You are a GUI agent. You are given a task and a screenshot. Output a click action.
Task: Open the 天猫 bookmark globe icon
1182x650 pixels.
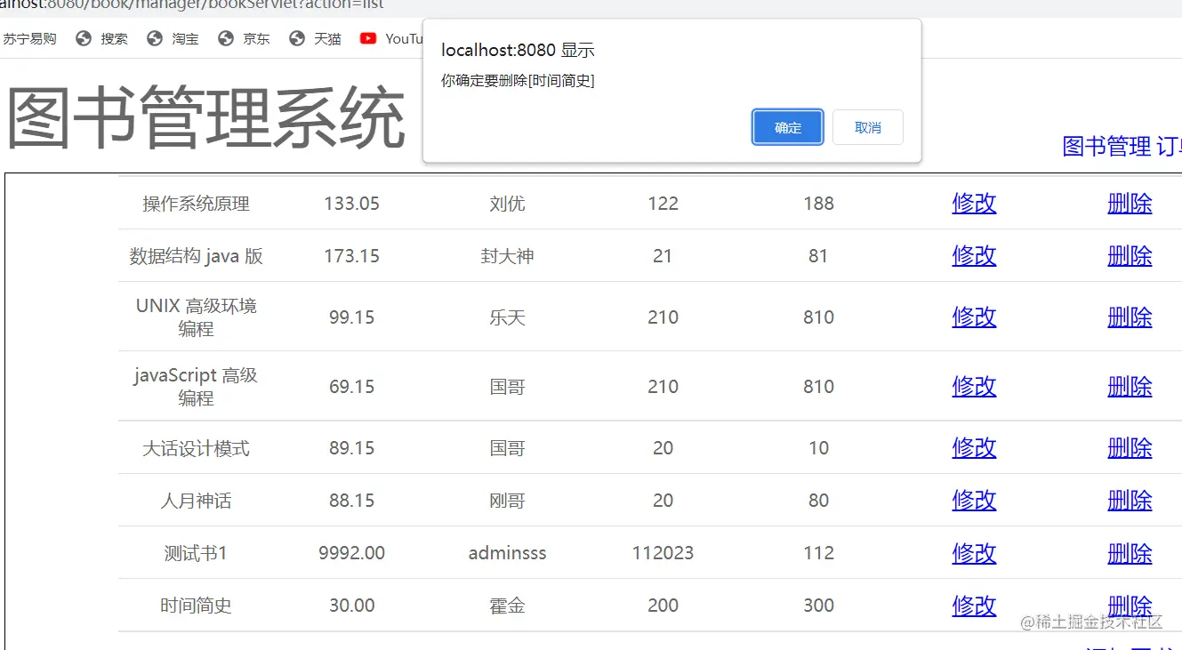coord(297,38)
